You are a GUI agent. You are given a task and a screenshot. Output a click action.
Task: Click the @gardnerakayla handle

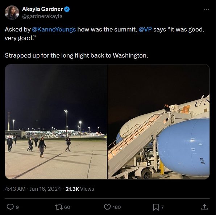tap(42, 16)
